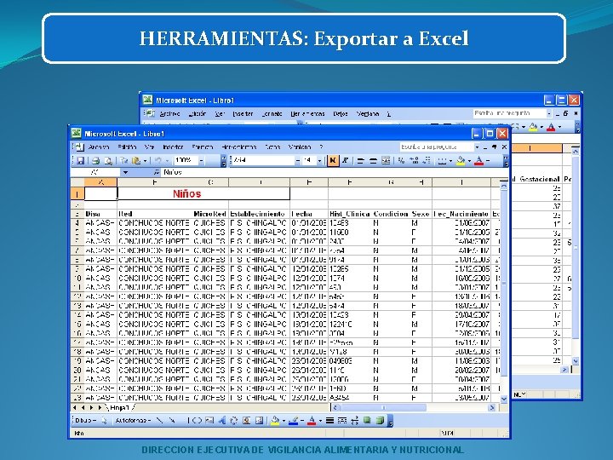Open Ventana menu in back Excel window
Screen dimensions: 613x460
[x=368, y=114]
